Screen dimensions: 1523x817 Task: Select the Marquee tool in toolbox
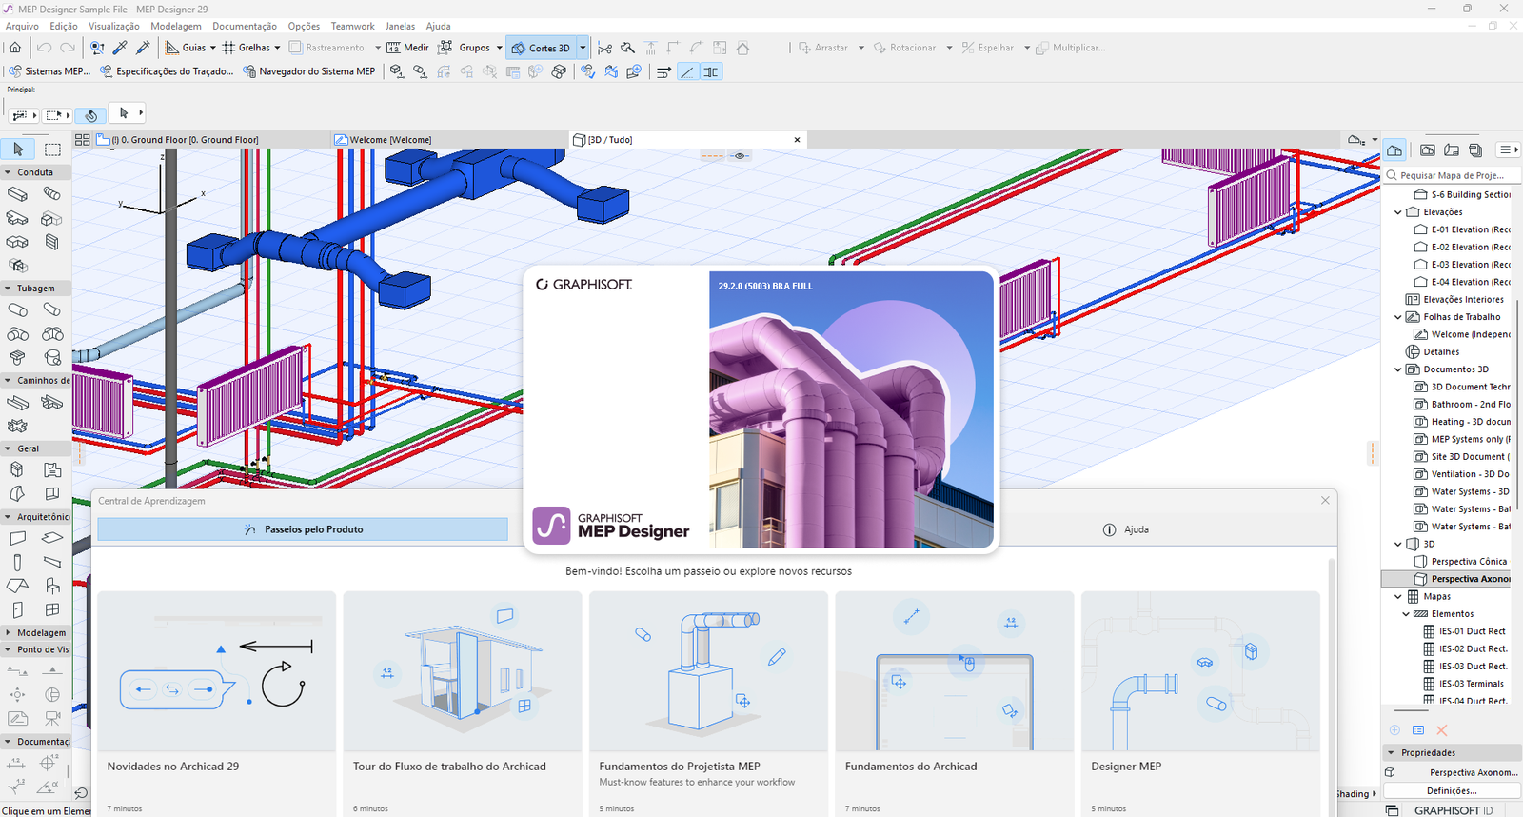click(52, 149)
